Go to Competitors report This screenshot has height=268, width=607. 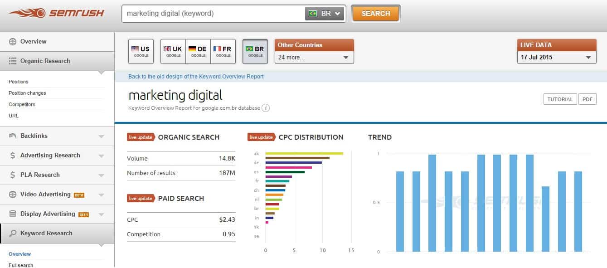click(x=22, y=104)
